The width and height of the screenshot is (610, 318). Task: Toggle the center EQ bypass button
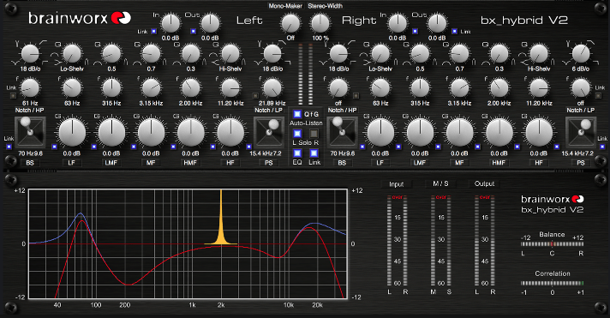point(297,153)
